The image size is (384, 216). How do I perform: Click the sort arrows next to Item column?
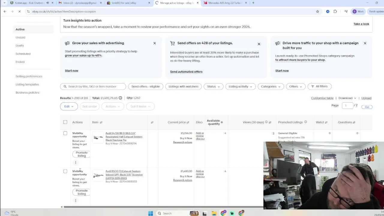[x=101, y=122]
